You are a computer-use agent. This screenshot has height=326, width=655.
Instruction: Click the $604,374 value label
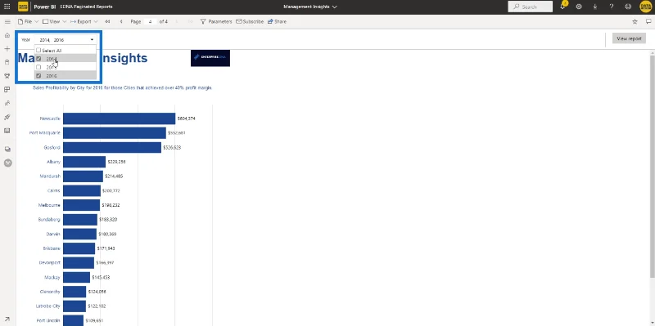(186, 118)
